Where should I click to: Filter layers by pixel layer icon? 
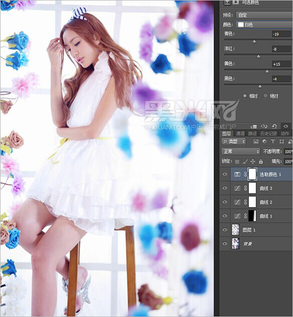coord(256,141)
